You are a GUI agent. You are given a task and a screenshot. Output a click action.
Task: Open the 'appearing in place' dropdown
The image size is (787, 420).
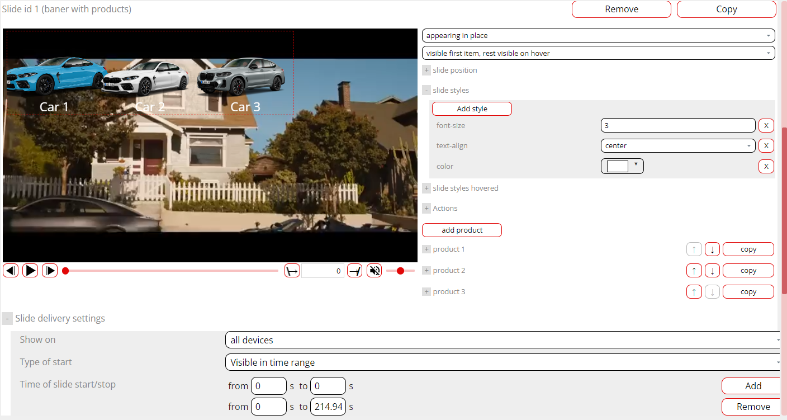click(x=598, y=36)
